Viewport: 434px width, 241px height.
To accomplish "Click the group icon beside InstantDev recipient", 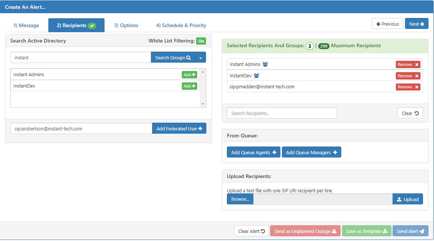I will pos(257,75).
